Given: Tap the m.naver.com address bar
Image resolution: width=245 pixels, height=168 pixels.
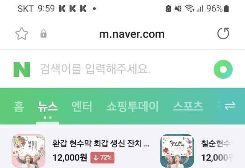Looking at the screenshot, I should pyautogui.click(x=132, y=34).
